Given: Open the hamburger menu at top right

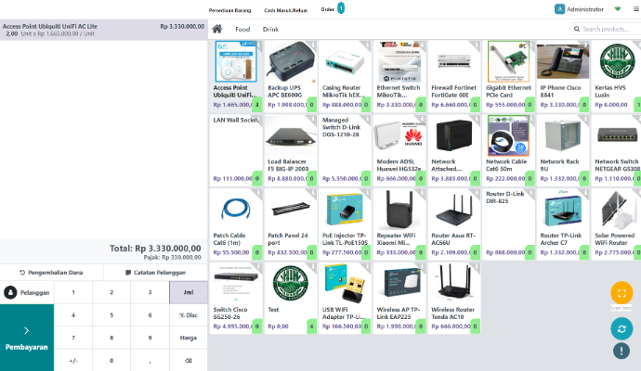Looking at the screenshot, I should [636, 9].
